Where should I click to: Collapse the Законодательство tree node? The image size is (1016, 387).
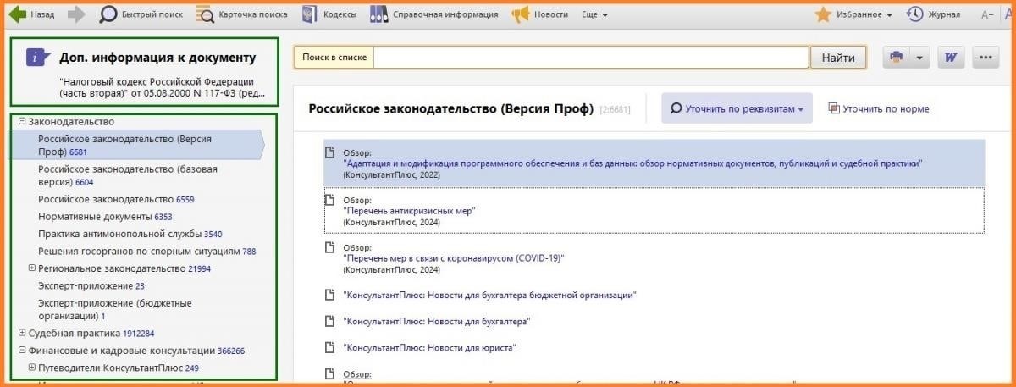[x=22, y=121]
